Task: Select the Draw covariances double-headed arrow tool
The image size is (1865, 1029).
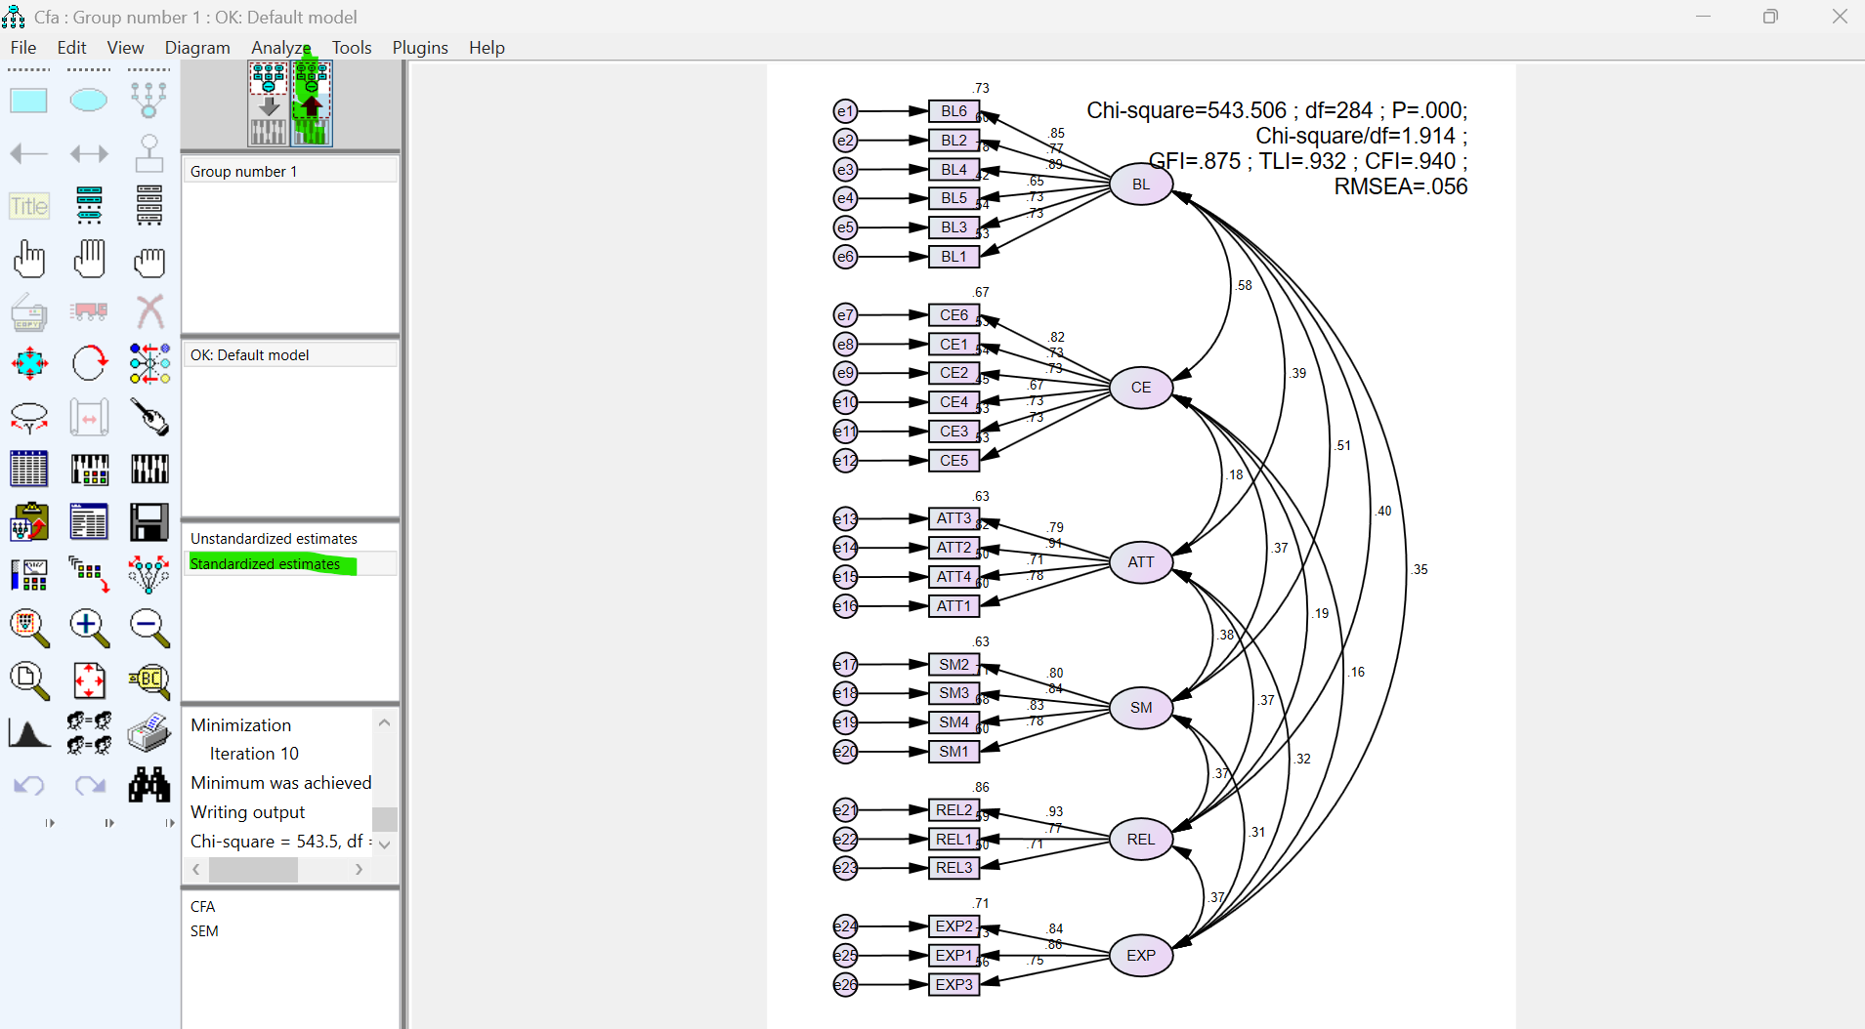Action: tap(89, 153)
